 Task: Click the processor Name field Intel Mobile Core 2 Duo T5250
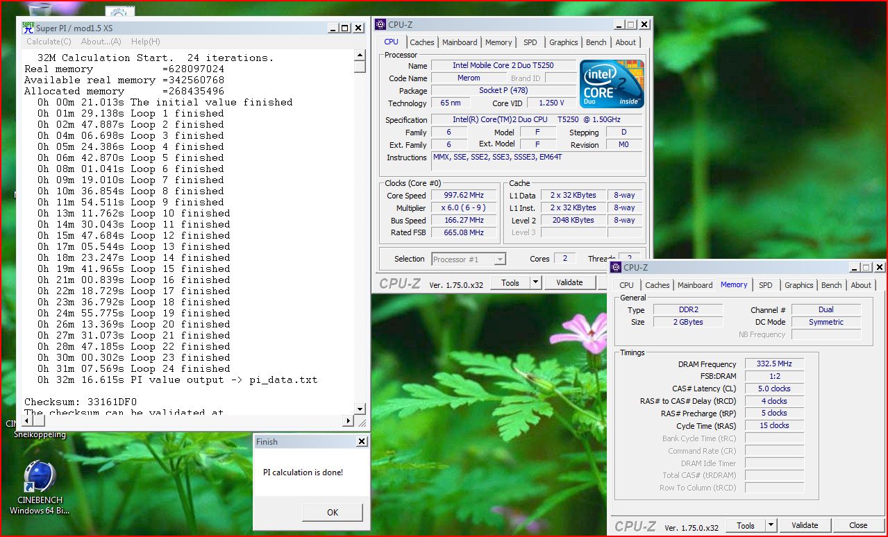pyautogui.click(x=503, y=65)
